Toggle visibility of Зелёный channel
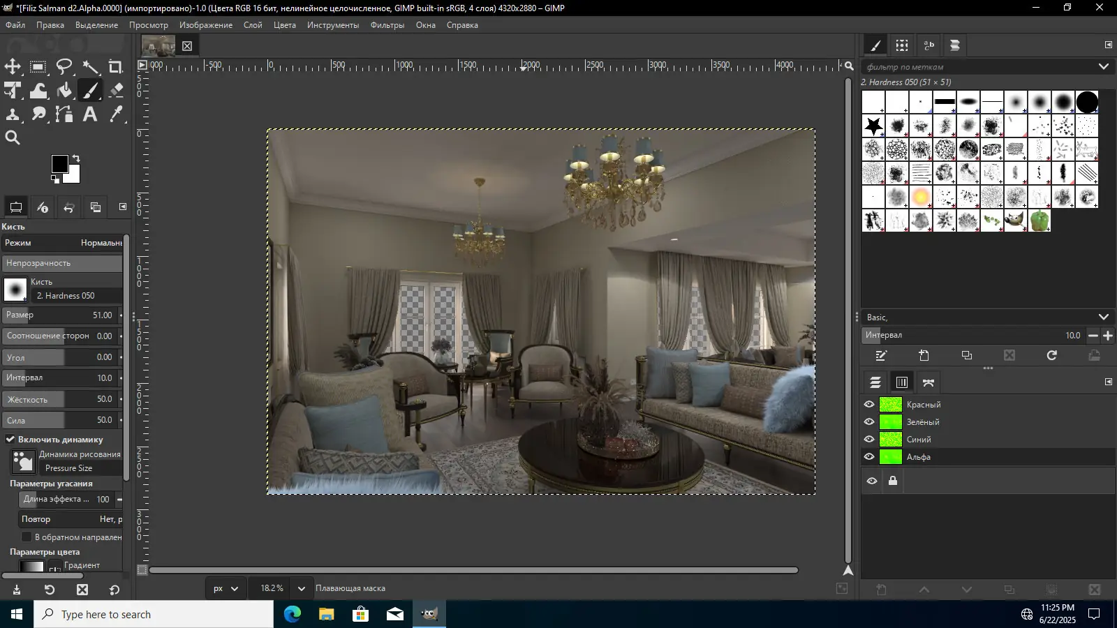1117x628 pixels. (869, 422)
